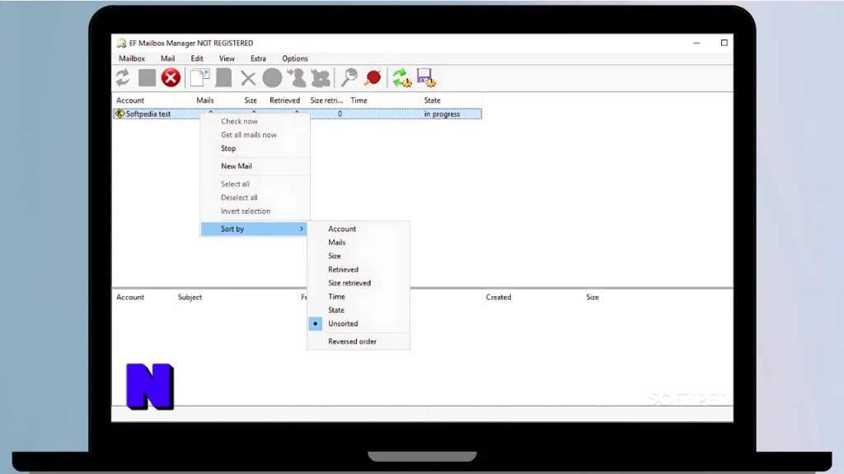Sort by Account in submenu

pyautogui.click(x=358, y=229)
